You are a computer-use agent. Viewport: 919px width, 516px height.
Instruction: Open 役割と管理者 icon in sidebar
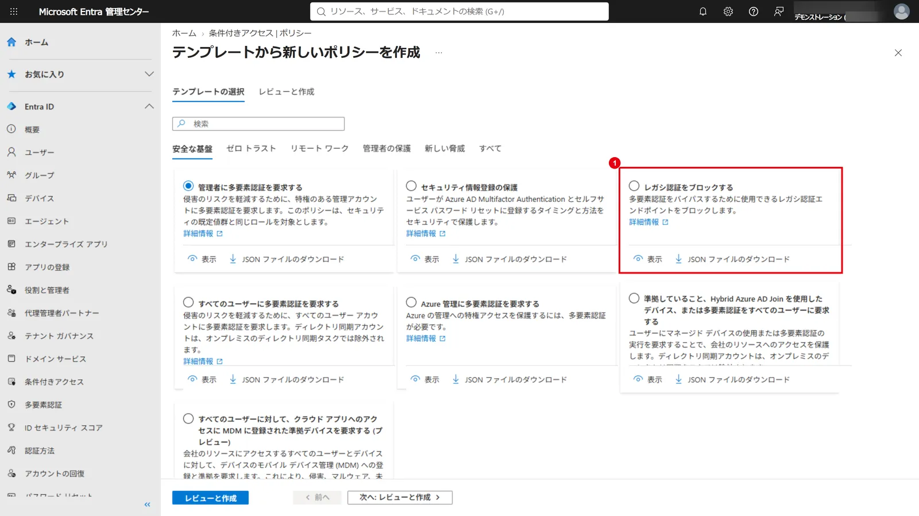(11, 290)
